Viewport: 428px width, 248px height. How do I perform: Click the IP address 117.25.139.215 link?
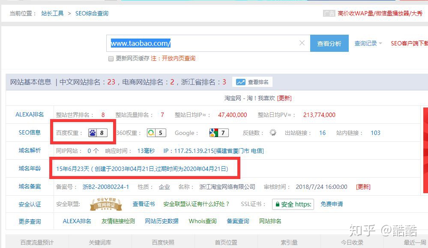(x=213, y=151)
